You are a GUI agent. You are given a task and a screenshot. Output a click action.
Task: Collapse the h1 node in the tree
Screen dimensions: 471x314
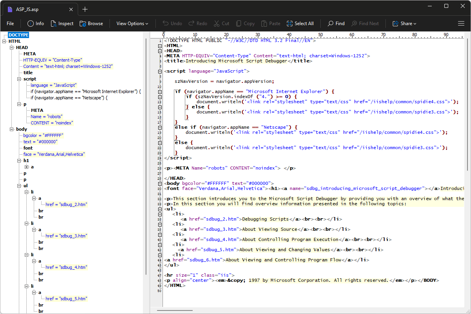pos(19,161)
